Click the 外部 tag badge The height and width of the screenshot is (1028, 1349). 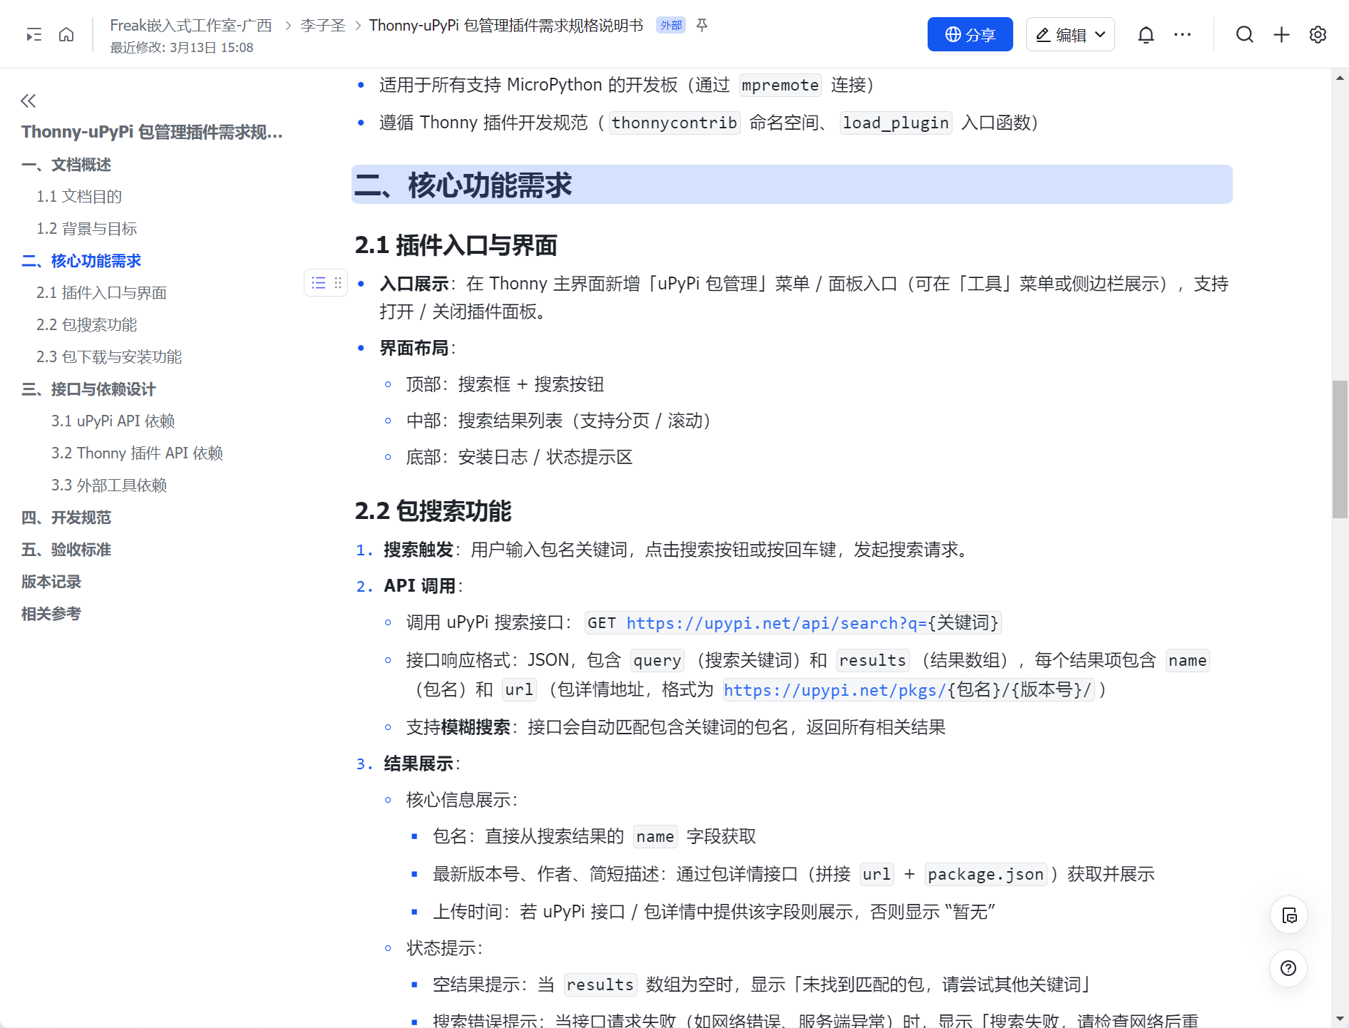[671, 26]
